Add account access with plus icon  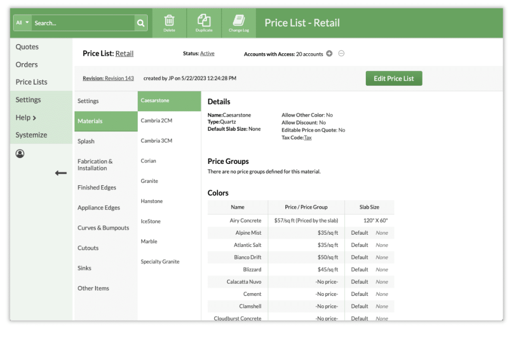click(329, 54)
